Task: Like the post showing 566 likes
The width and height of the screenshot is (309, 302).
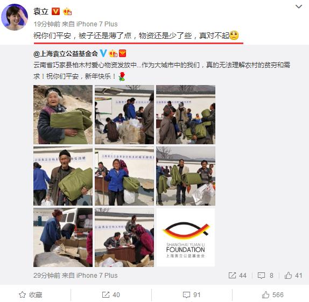Action: tap(272, 294)
